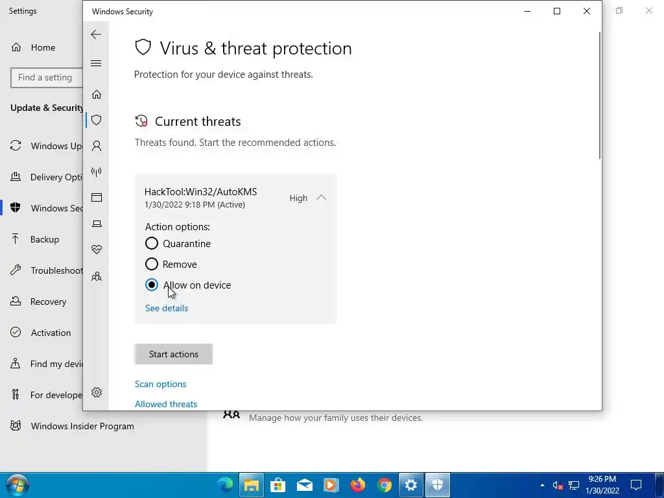The width and height of the screenshot is (664, 498).
Task: Open See details link for threat
Action: [x=167, y=308]
